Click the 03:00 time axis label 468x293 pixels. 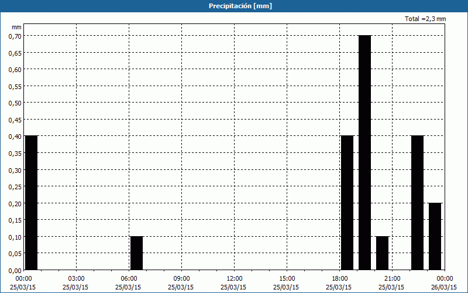click(x=76, y=279)
